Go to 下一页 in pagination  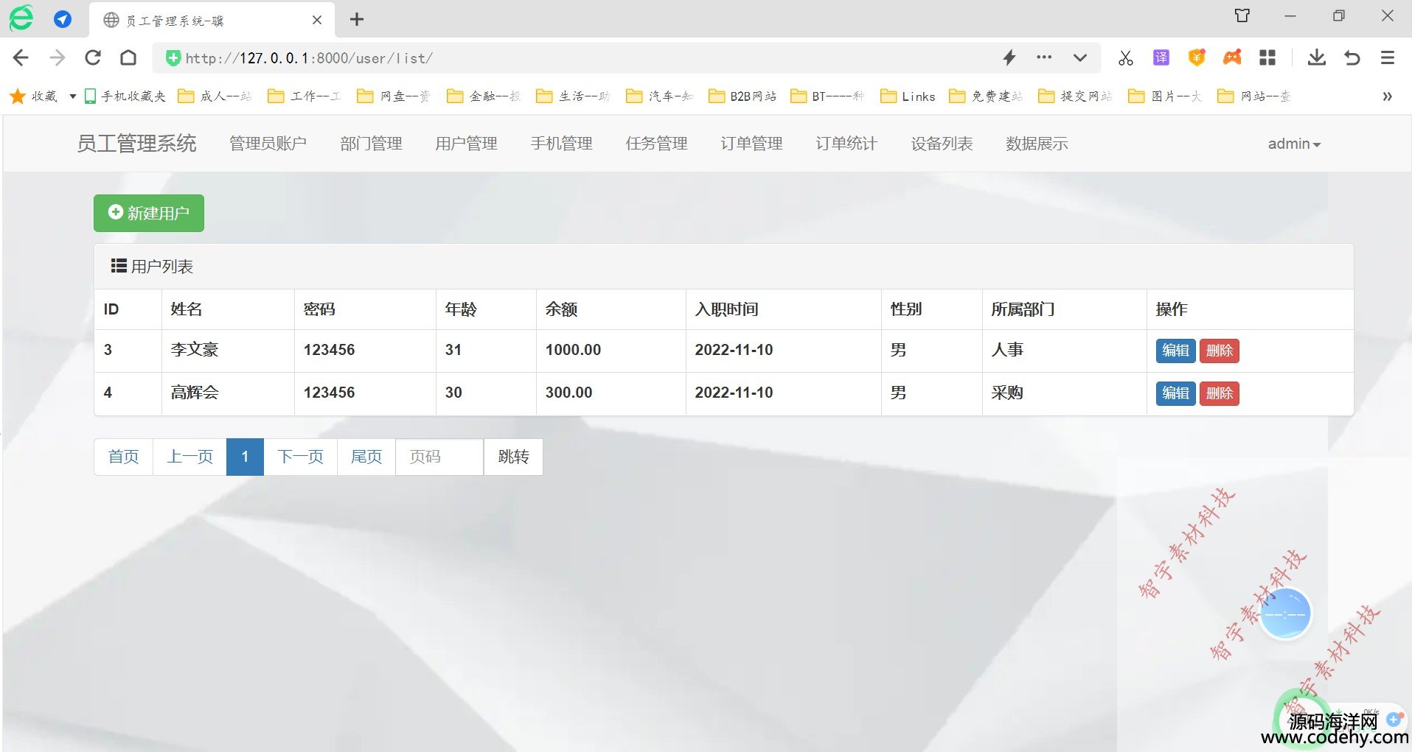pyautogui.click(x=300, y=457)
